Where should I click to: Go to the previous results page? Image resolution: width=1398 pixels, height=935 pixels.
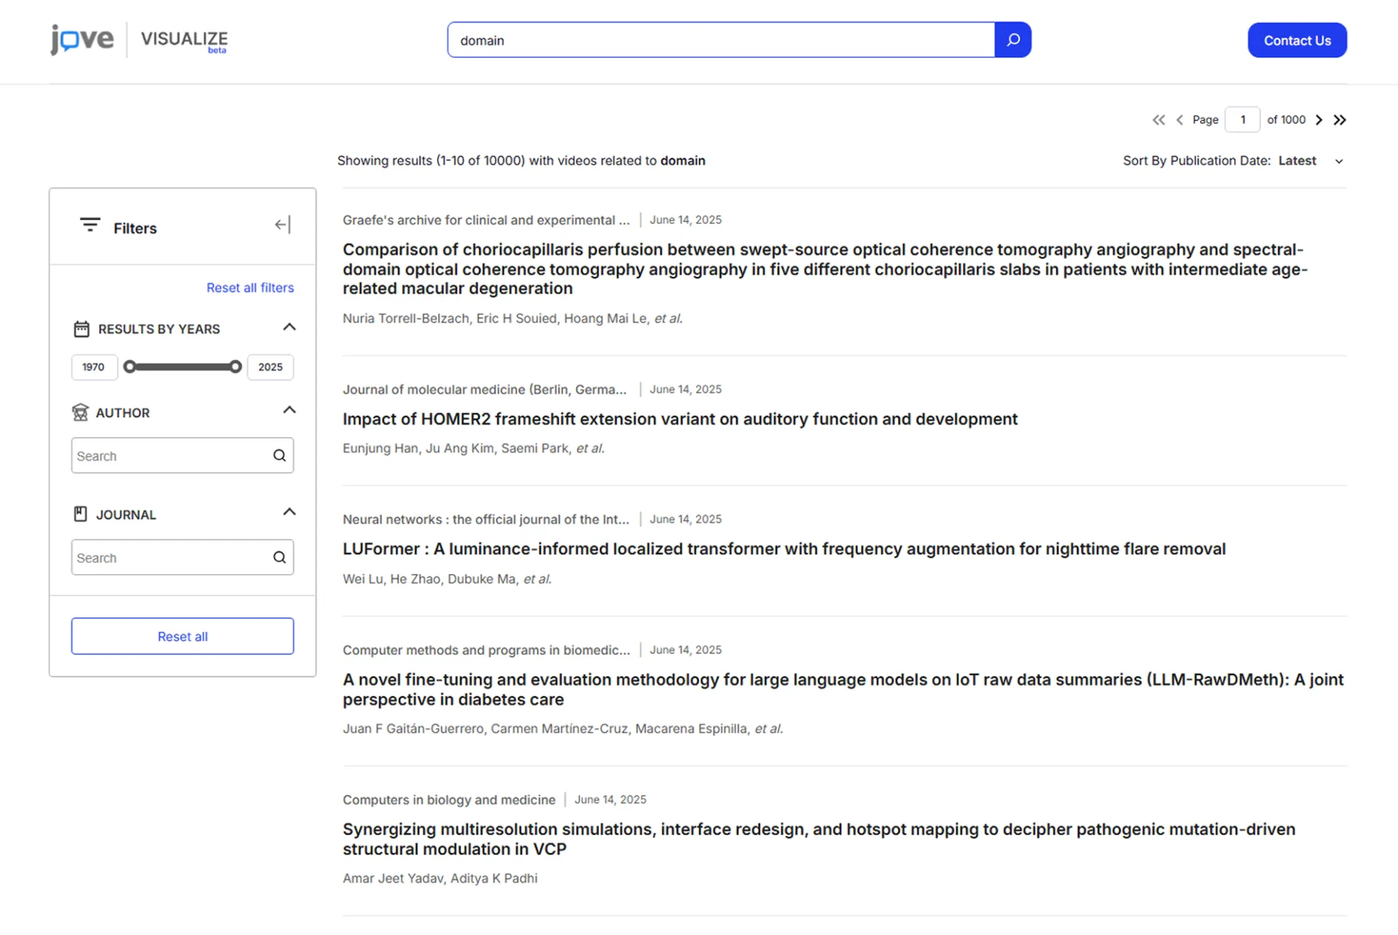1180,120
